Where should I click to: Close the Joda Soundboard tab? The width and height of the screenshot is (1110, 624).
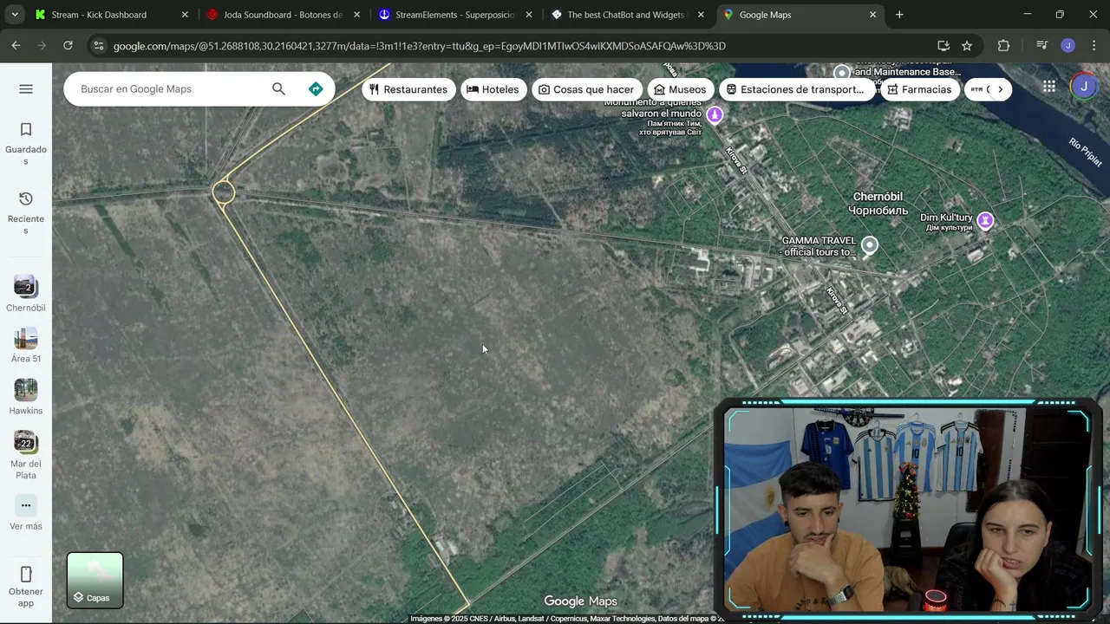(x=356, y=15)
